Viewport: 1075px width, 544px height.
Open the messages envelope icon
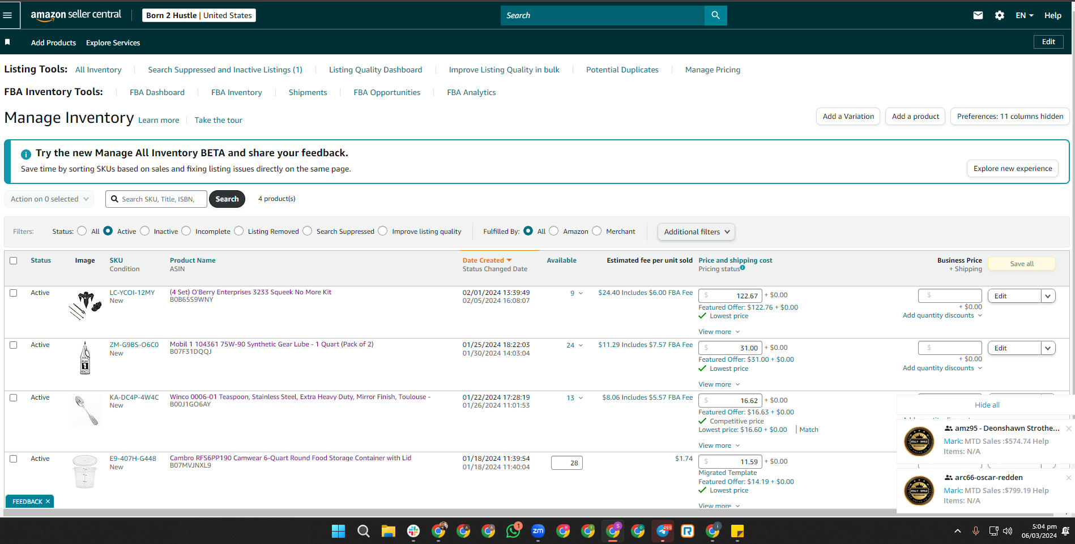pos(978,15)
